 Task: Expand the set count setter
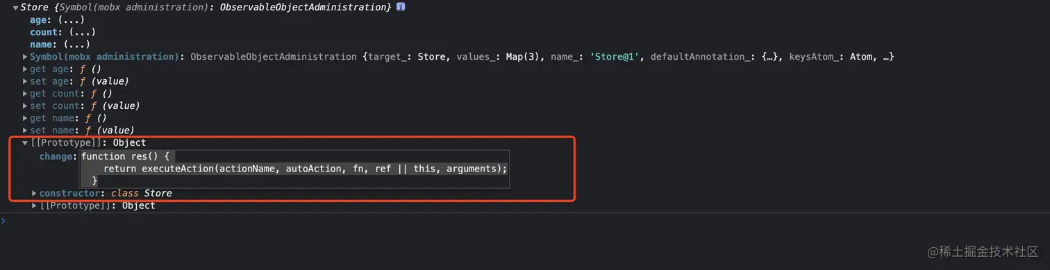(25, 106)
